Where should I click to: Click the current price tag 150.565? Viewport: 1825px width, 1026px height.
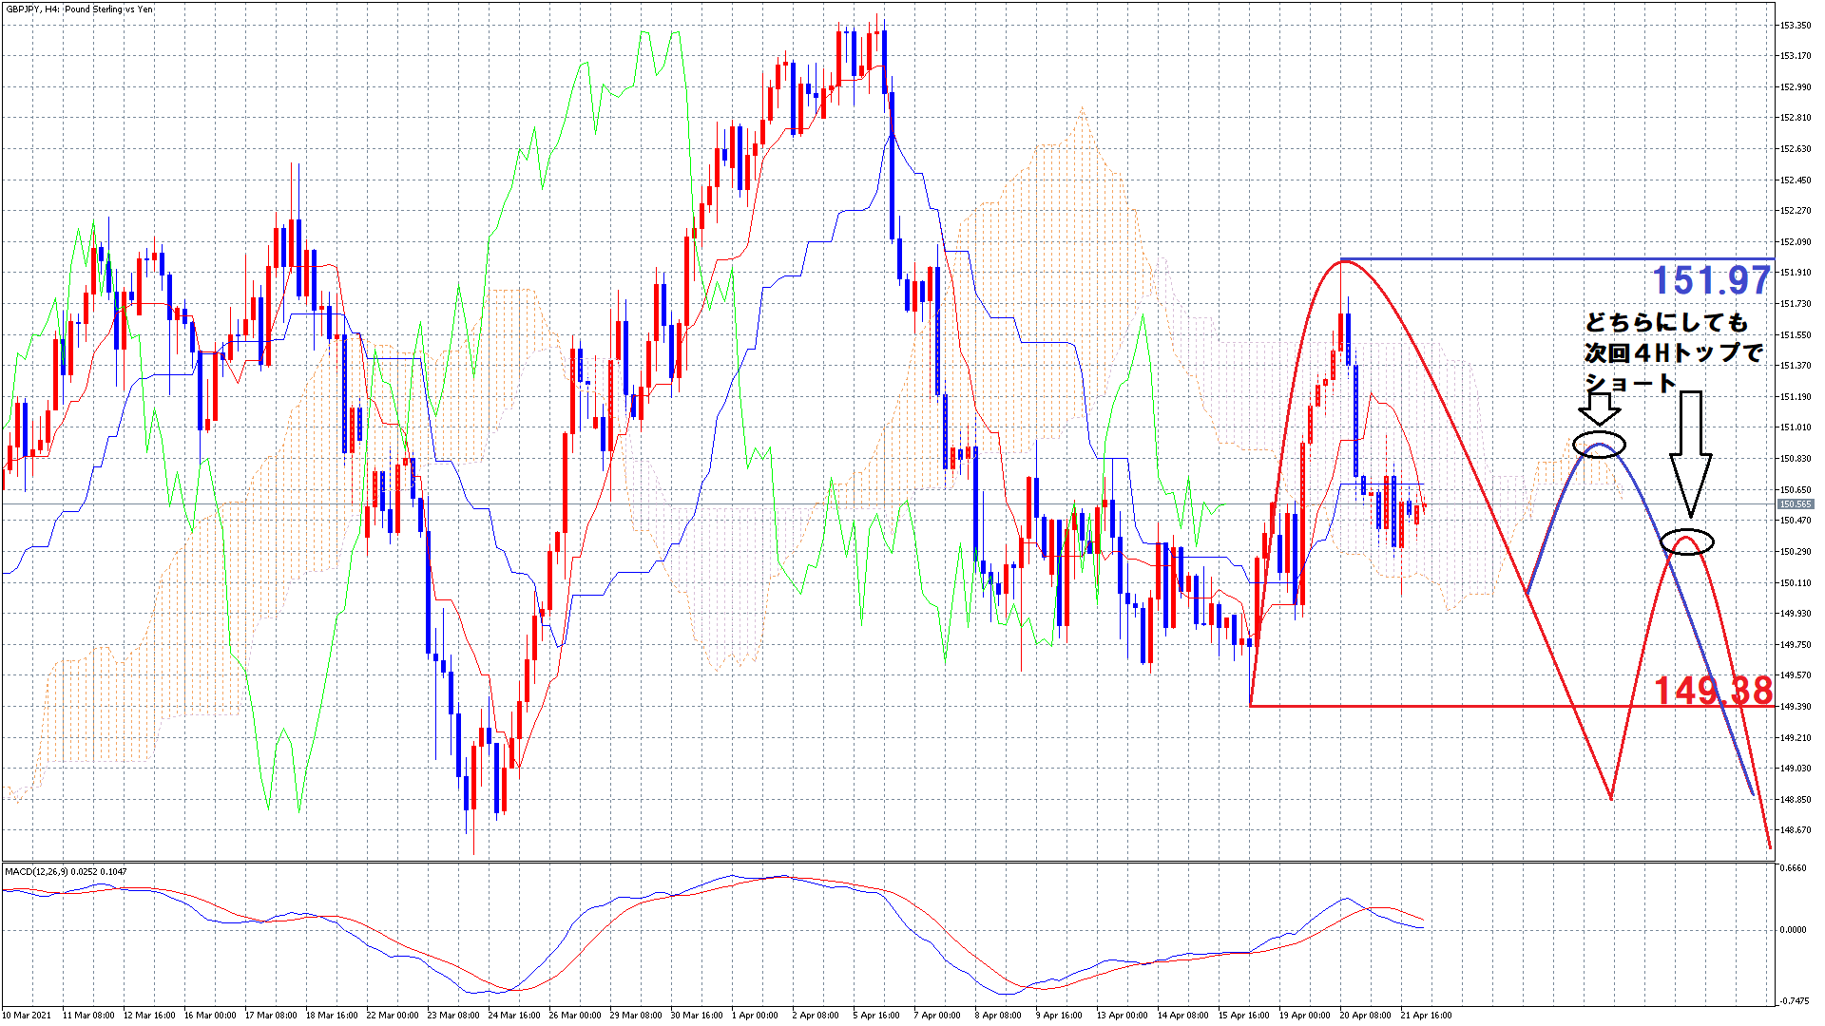tap(1795, 504)
